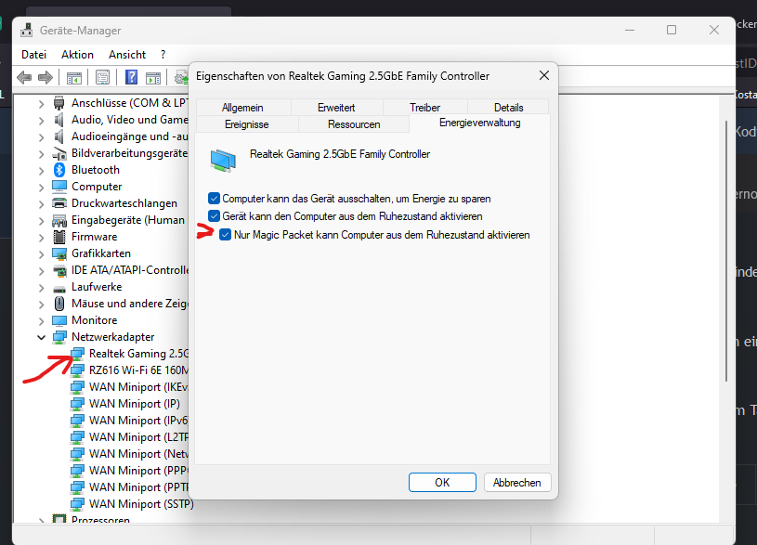Open the ? help menu

(x=163, y=55)
